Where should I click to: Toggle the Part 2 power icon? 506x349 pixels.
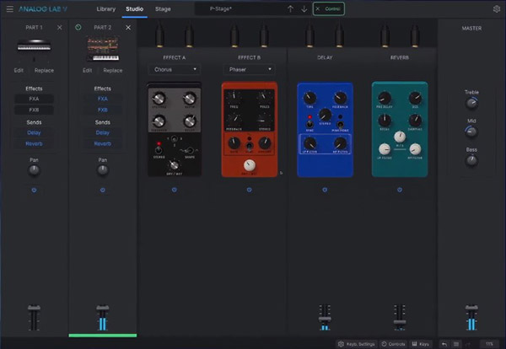click(78, 28)
